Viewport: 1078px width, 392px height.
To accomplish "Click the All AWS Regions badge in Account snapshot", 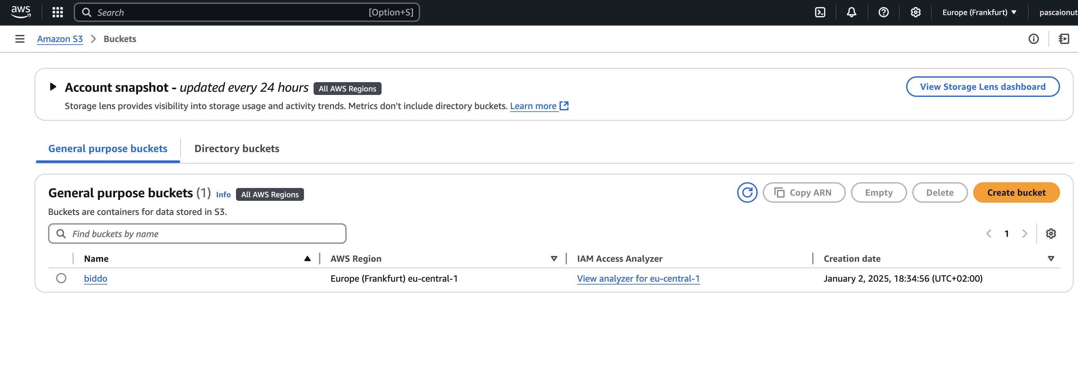I will tap(347, 88).
